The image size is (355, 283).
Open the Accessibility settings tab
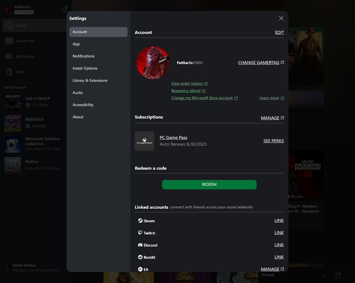click(x=98, y=105)
